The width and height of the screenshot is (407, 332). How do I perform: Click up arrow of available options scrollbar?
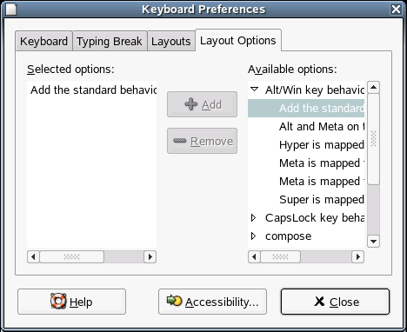[x=373, y=87]
